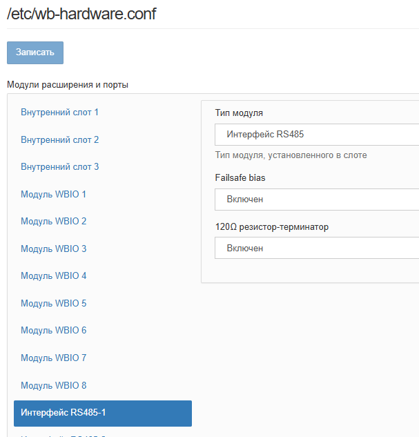Image resolution: width=419 pixels, height=437 pixels.
Task: Expand the Failsafe bias dropdown
Action: (x=316, y=200)
